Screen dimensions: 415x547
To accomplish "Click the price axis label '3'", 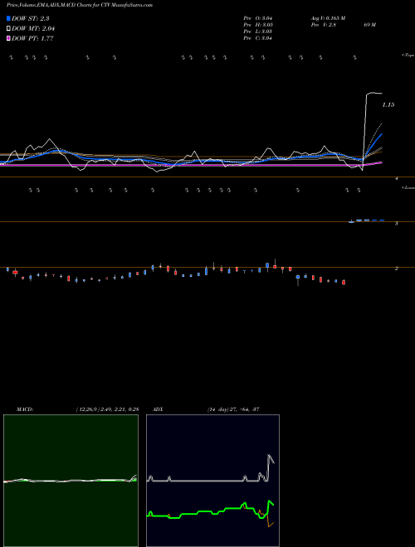I will [x=397, y=223].
